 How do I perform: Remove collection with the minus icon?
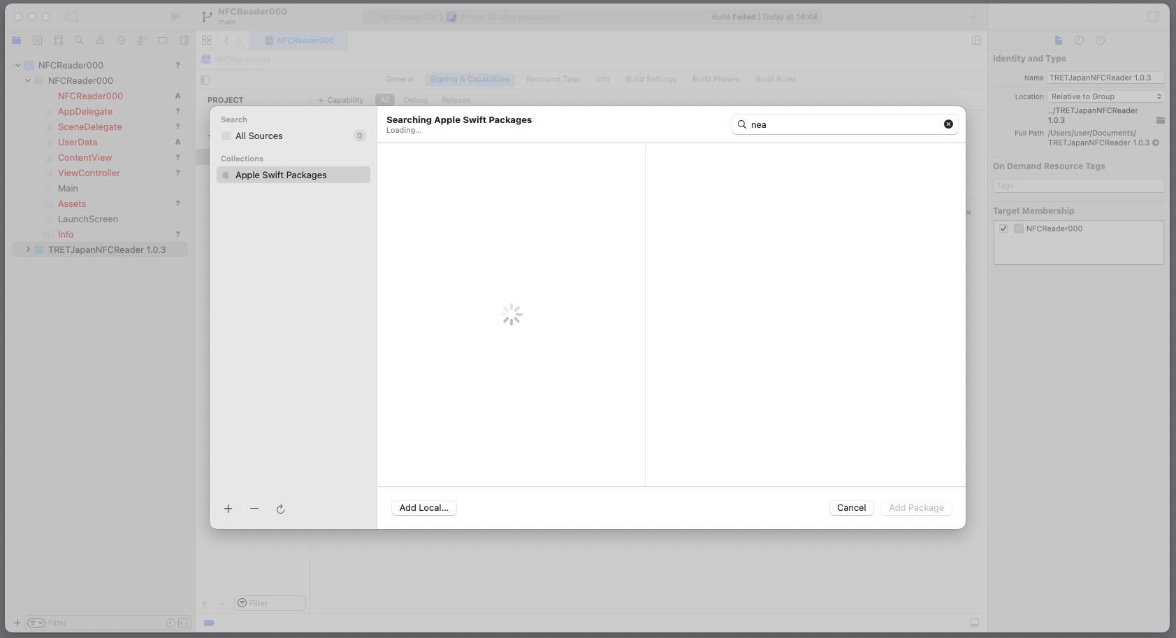tap(254, 509)
